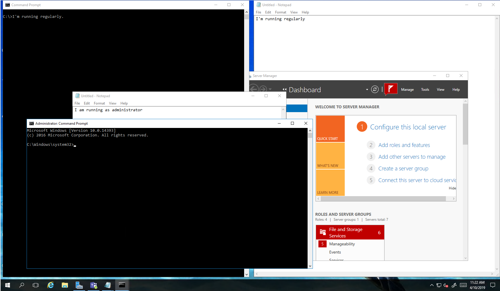Open taskbar search magnifier

click(22, 285)
